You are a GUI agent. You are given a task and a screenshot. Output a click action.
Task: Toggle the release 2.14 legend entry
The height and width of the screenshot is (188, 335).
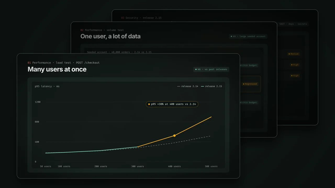(x=188, y=86)
